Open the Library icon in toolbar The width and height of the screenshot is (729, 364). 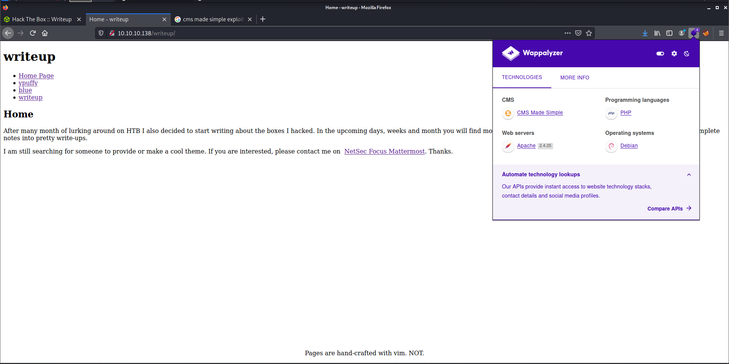coord(657,33)
